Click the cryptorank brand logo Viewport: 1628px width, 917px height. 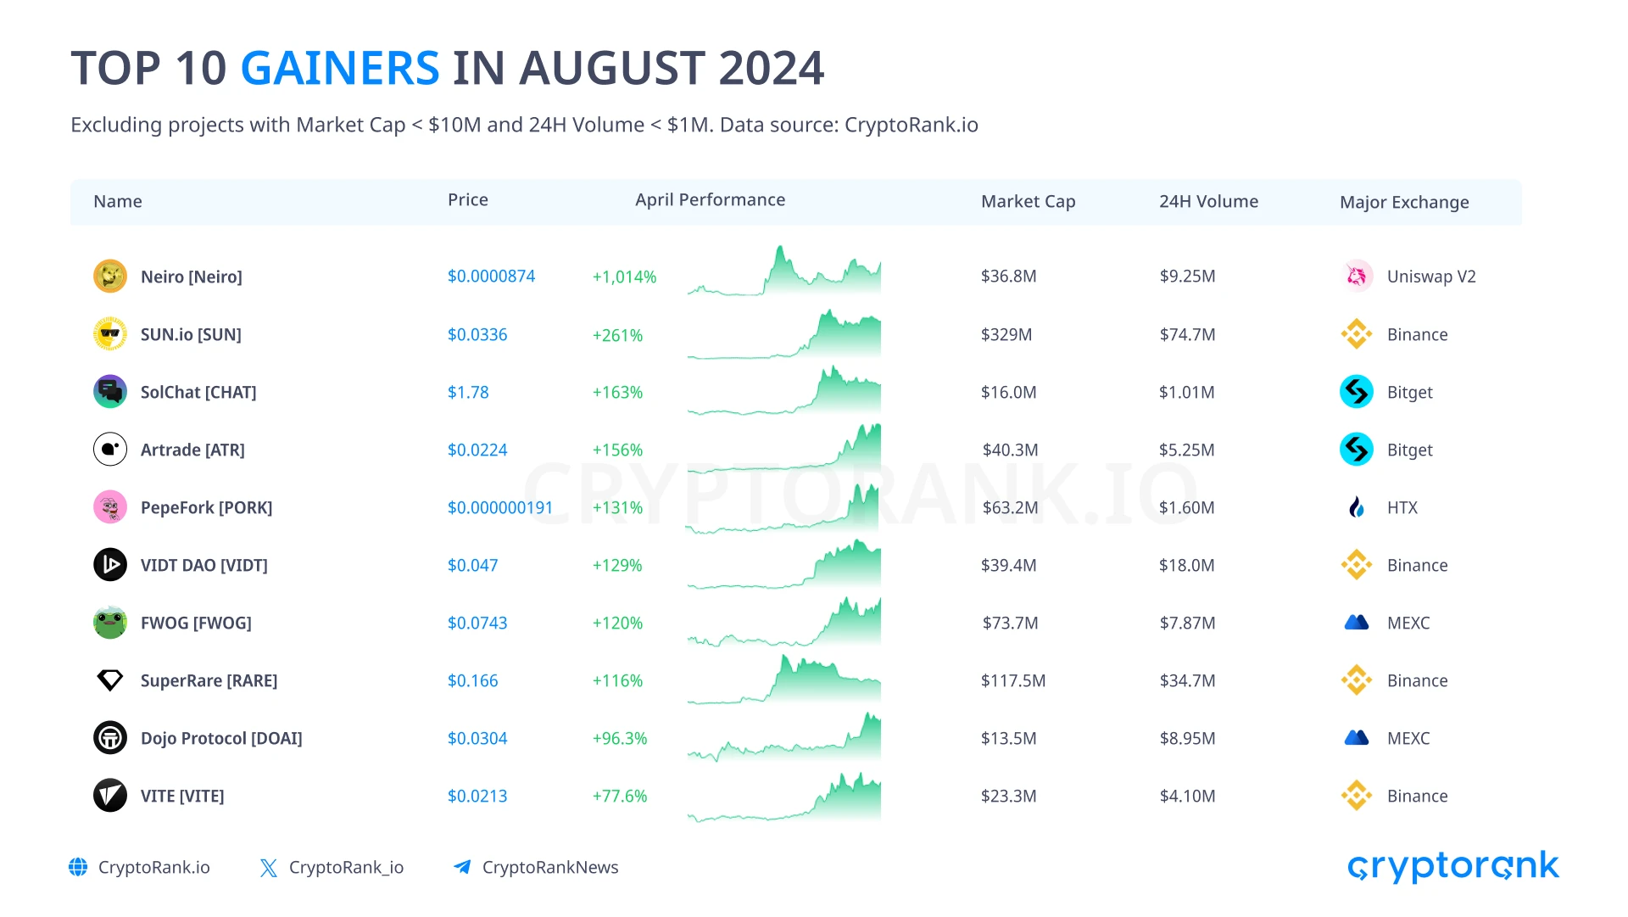(x=1453, y=866)
